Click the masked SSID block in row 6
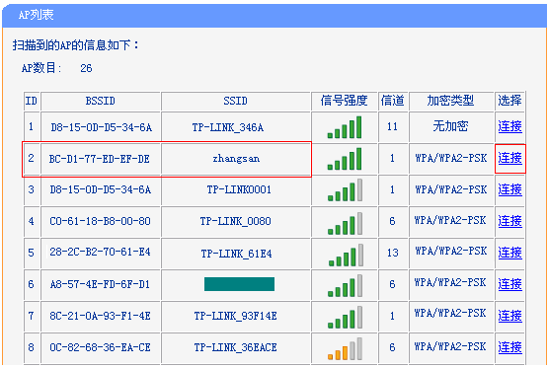This screenshot has width=548, height=368. click(239, 284)
